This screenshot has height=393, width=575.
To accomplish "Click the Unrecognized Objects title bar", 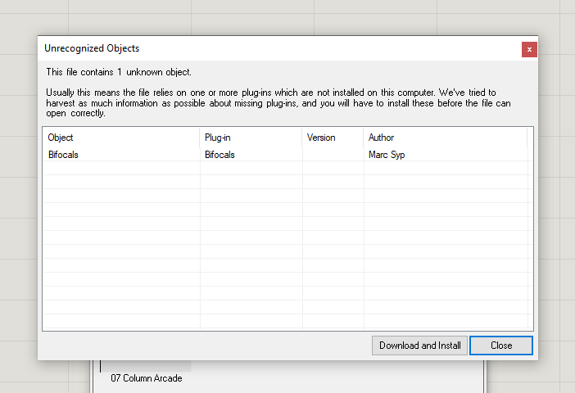I will click(246, 49).
